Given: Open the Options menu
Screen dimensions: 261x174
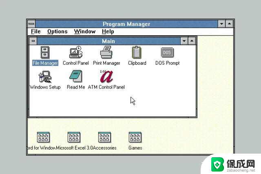Looking at the screenshot, I should 58,31.
